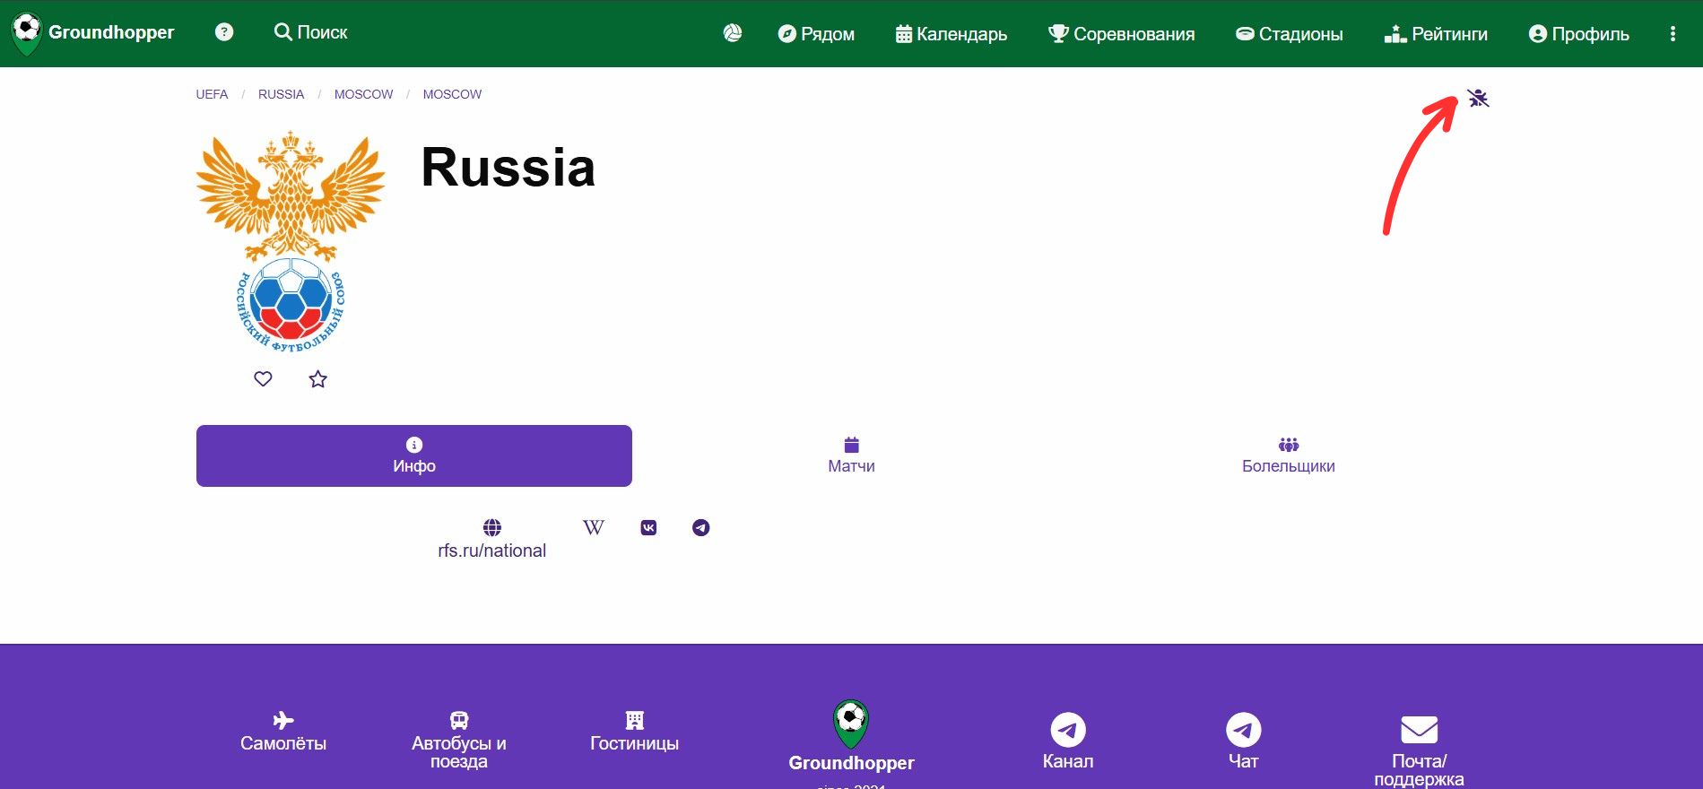Click the last MOSCOW breadcrumb
The width and height of the screenshot is (1703, 789).
452,94
